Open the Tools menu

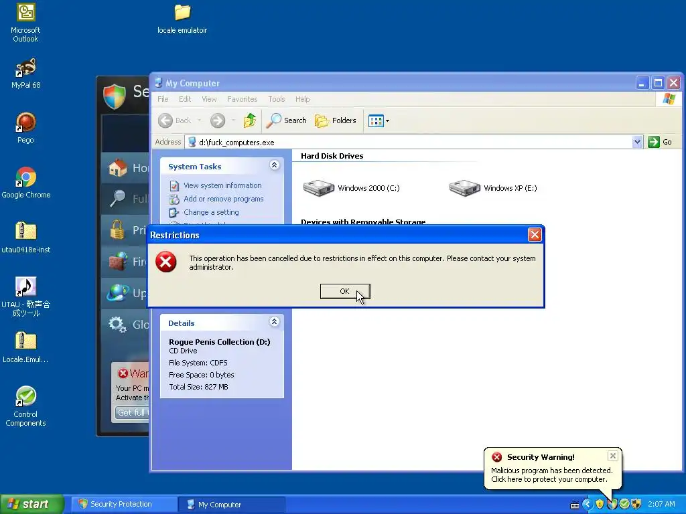(276, 99)
